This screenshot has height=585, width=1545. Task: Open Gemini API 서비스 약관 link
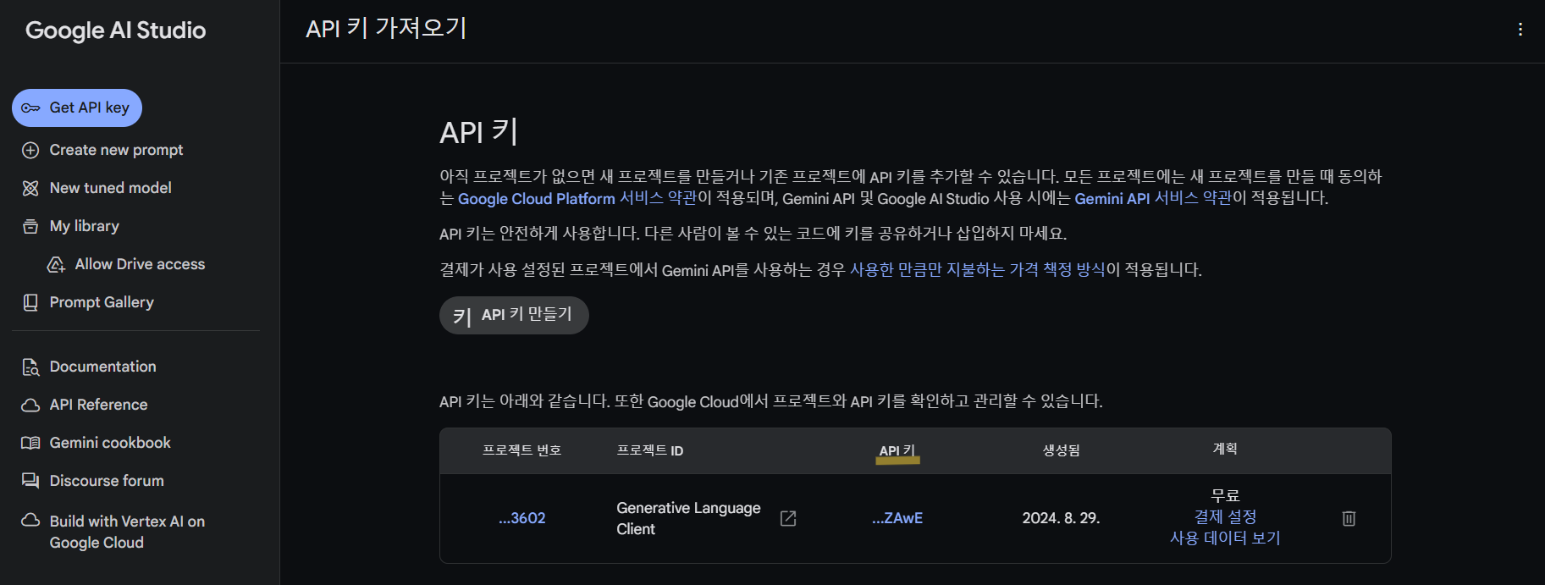pos(1153,198)
